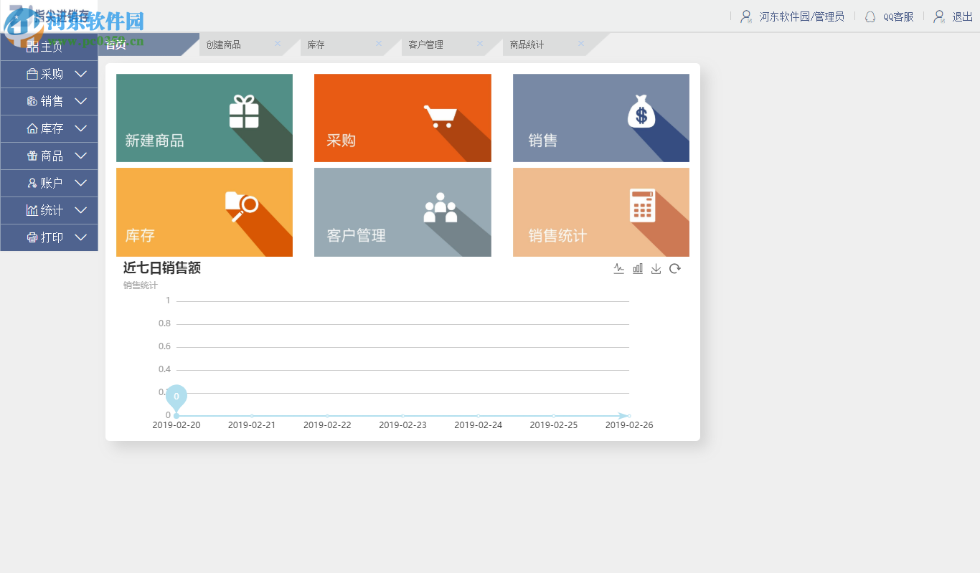Open the 销售统计 calculator tile
The height and width of the screenshot is (573, 980).
(x=601, y=212)
